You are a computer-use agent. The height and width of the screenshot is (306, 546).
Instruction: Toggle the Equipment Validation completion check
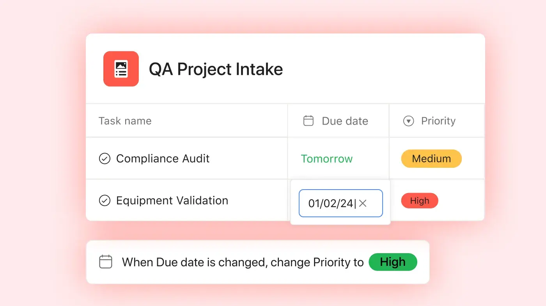point(105,200)
